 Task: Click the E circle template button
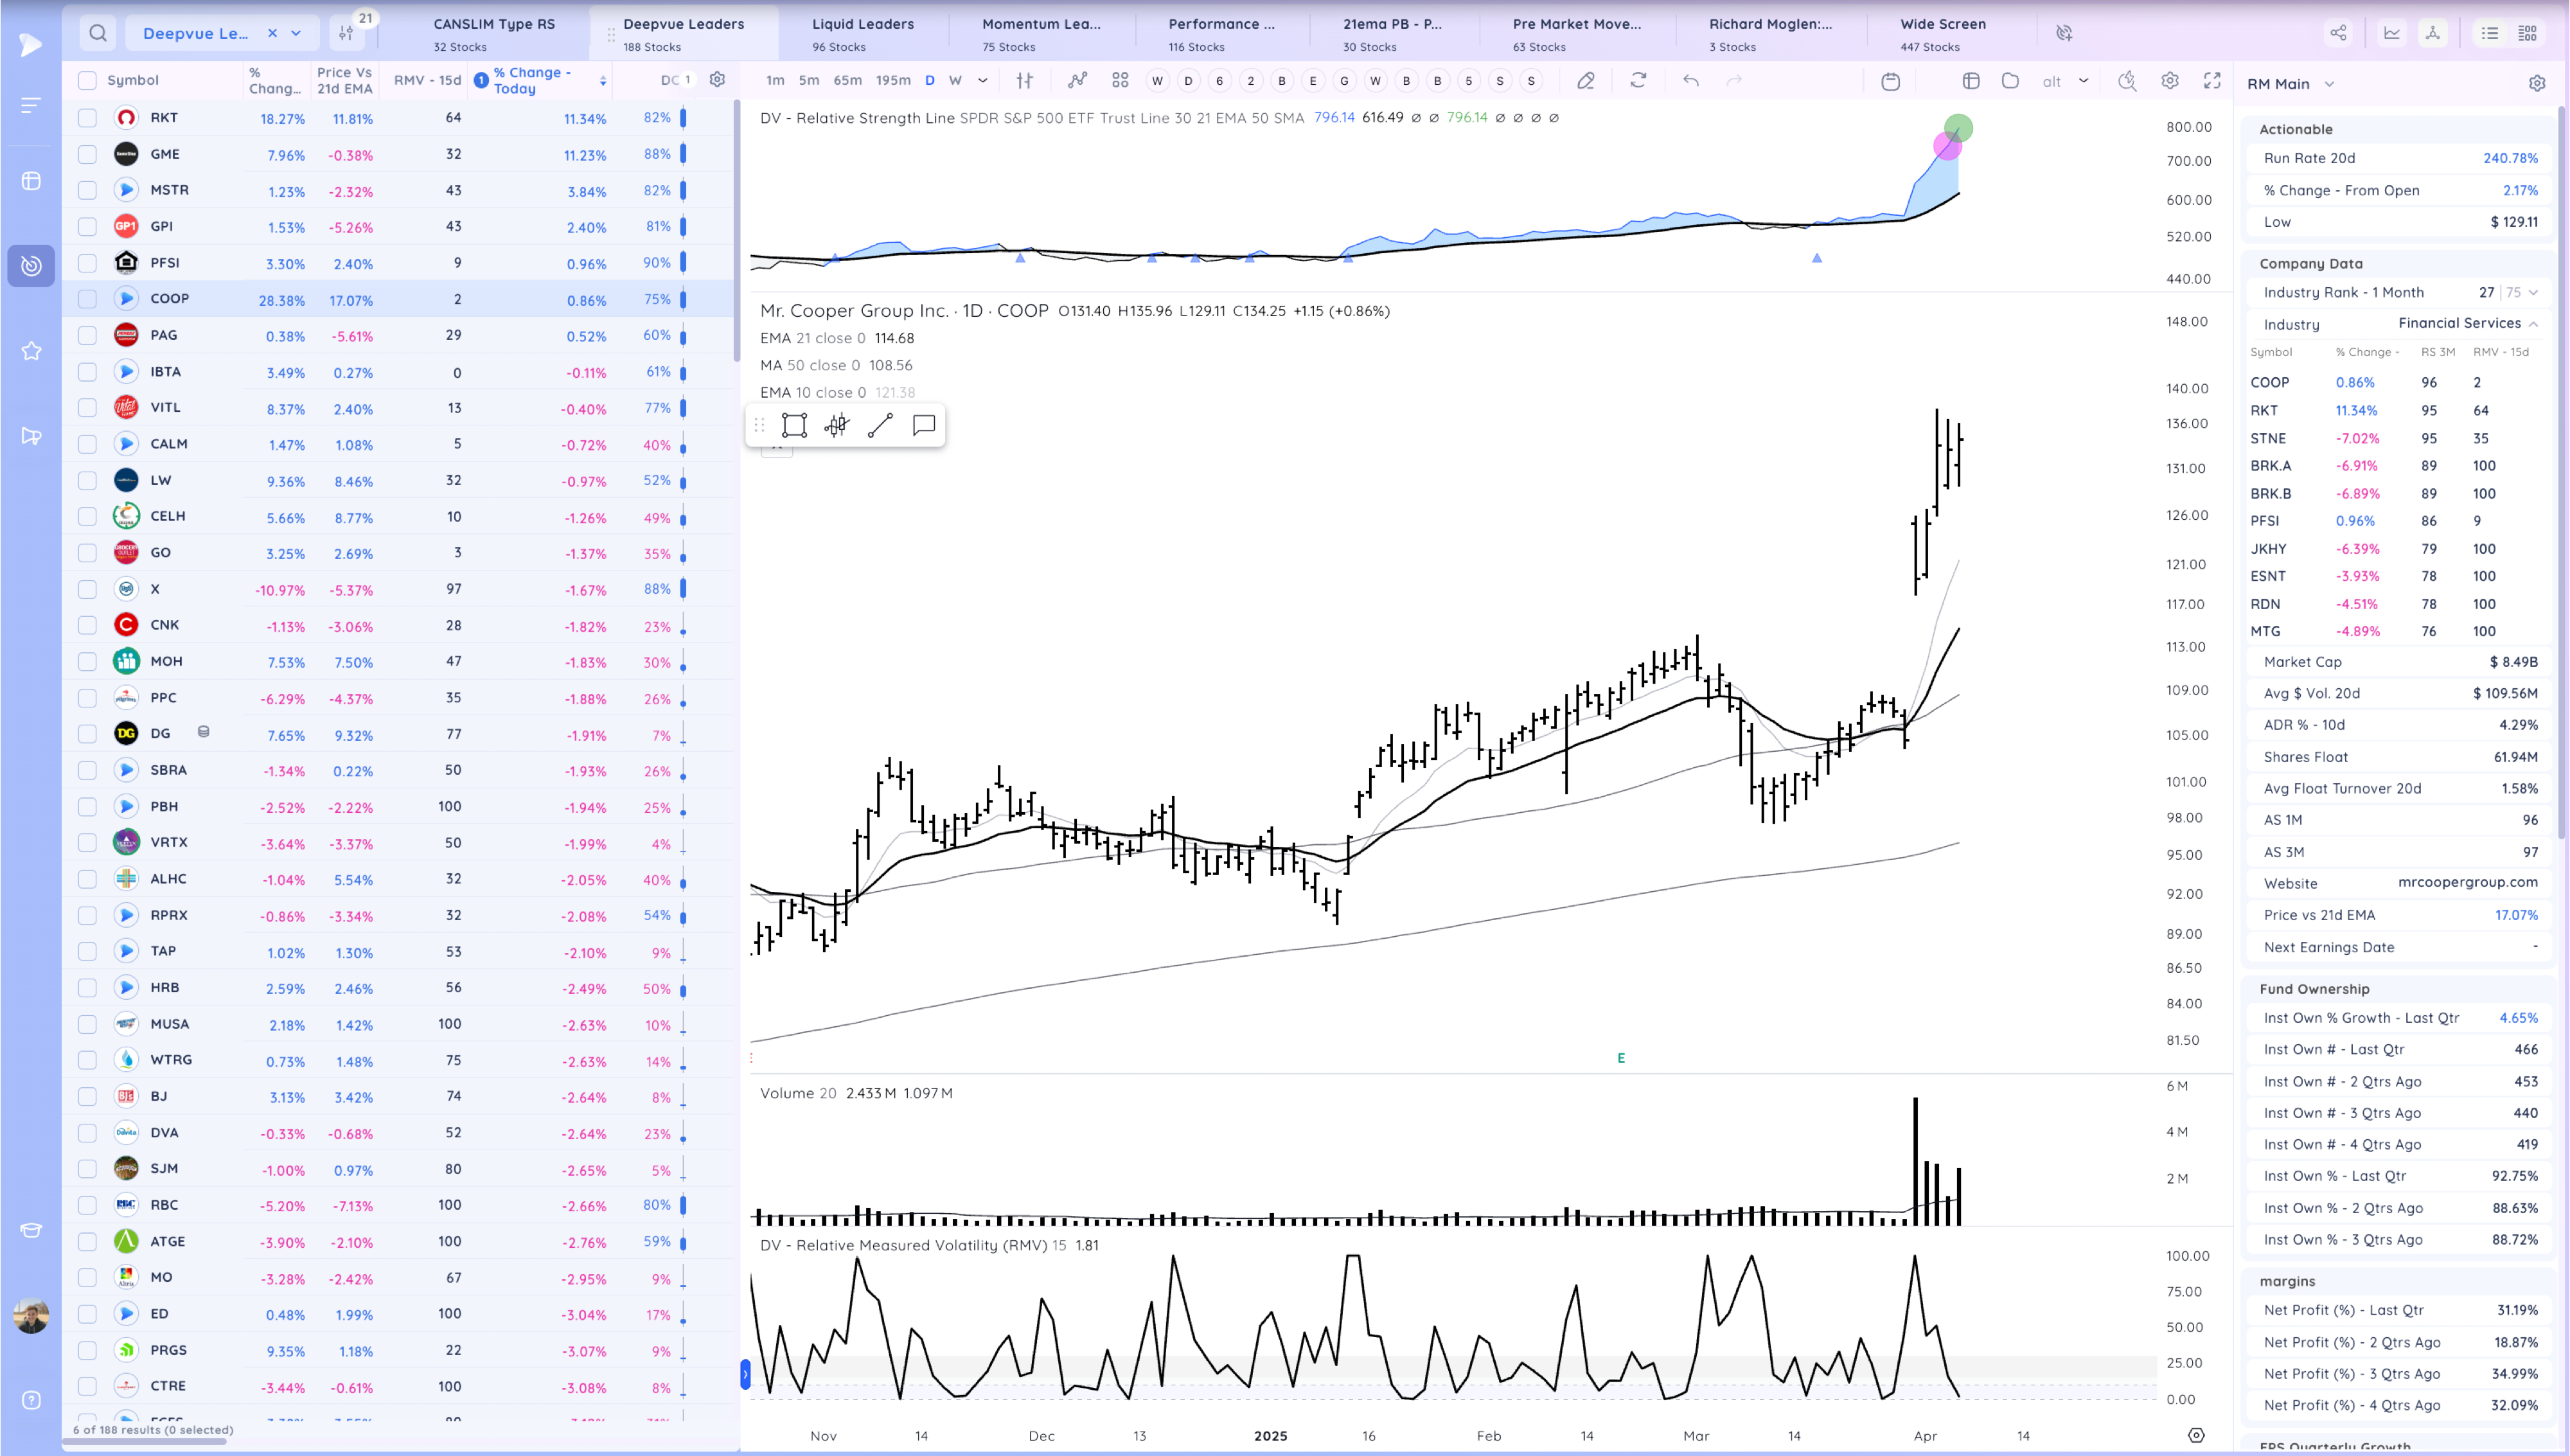[x=1313, y=81]
